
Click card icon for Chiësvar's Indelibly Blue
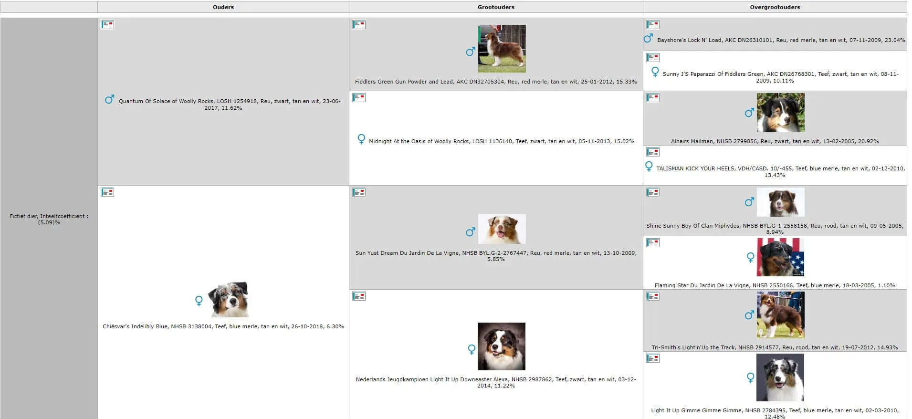click(107, 192)
